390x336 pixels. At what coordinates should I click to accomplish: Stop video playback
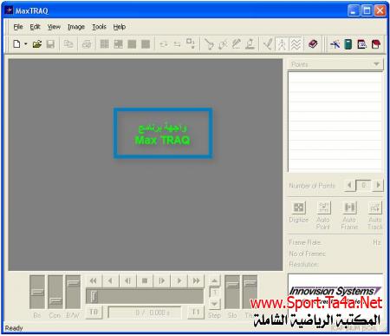tap(145, 280)
